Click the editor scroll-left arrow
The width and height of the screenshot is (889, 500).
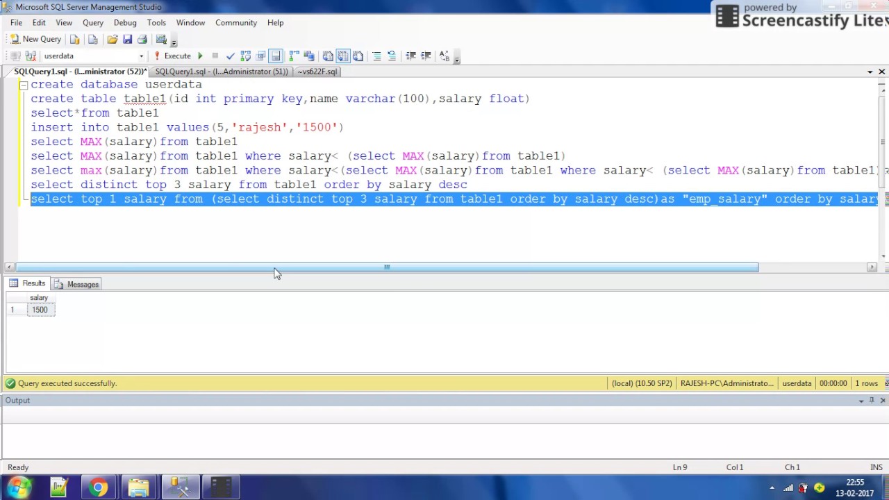[9, 267]
